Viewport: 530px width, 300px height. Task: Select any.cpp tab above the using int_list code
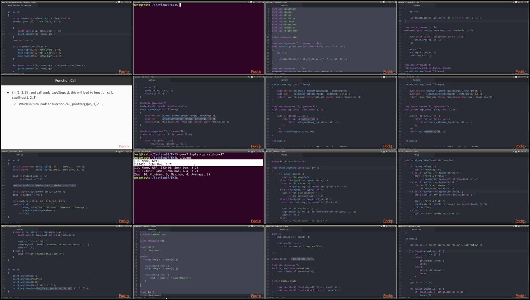pyautogui.click(x=284, y=155)
